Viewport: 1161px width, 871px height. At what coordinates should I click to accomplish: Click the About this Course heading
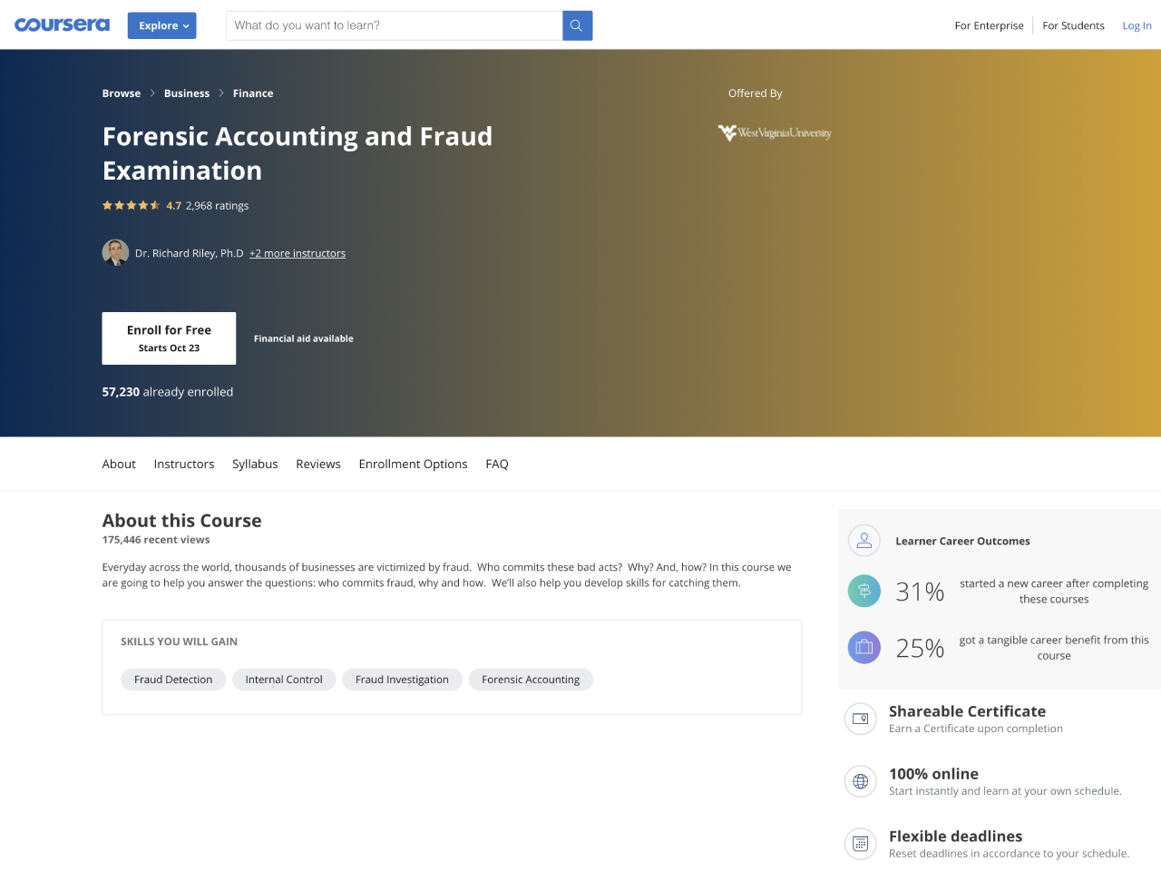point(181,521)
